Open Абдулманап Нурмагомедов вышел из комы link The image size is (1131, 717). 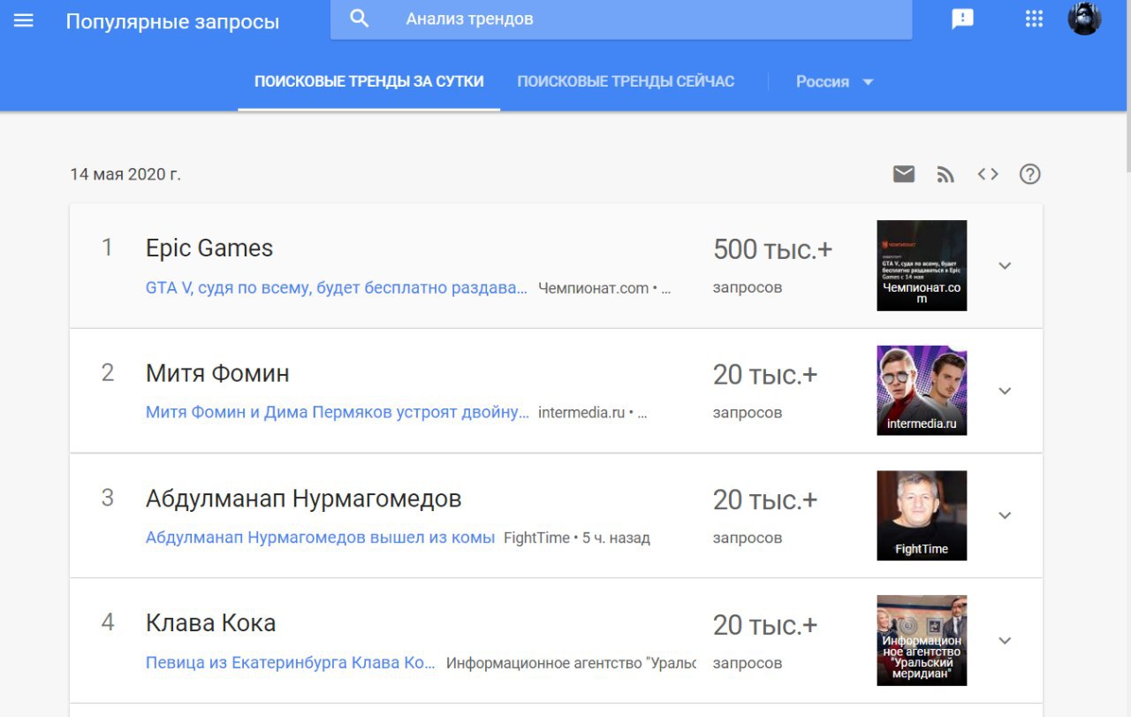(x=320, y=538)
